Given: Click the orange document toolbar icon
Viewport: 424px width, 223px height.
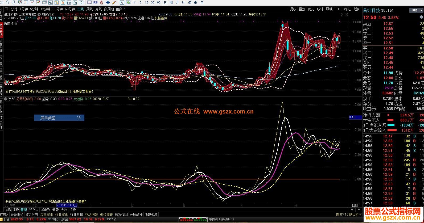Looking at the screenshot, I should (x=63, y=2).
